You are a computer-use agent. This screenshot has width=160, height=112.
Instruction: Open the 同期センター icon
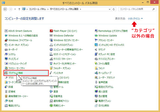[51, 106]
